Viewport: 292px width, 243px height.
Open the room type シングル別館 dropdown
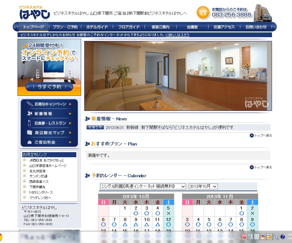[143, 186]
